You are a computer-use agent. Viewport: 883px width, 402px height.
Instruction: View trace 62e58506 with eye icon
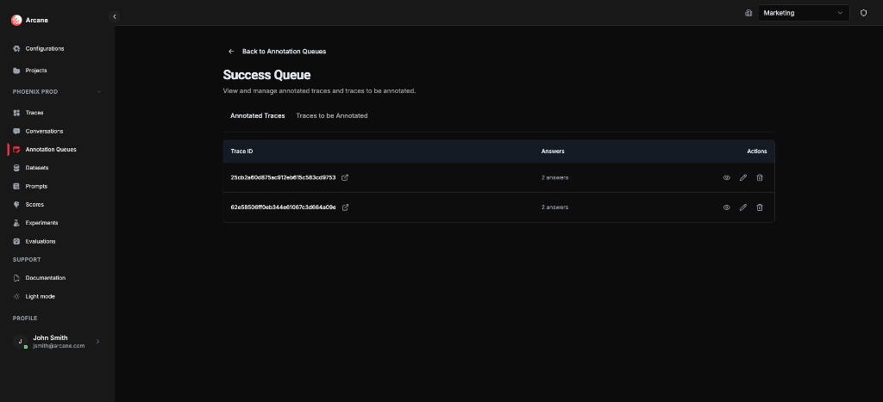pyautogui.click(x=726, y=207)
